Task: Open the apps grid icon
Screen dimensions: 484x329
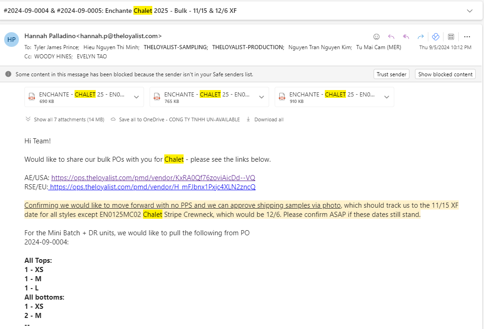Action: pyautogui.click(x=451, y=37)
